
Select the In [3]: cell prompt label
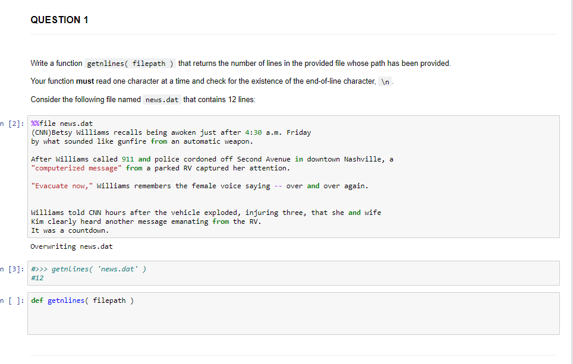pyautogui.click(x=13, y=268)
